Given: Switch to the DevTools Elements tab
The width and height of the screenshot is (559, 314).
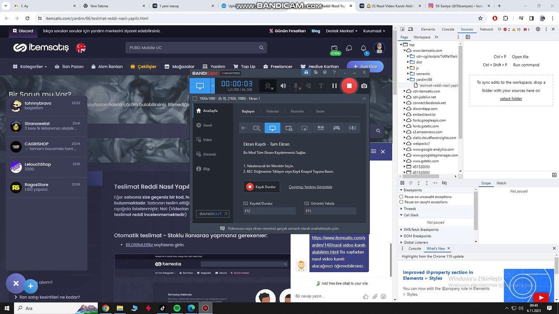Looking at the screenshot, I should pyautogui.click(x=428, y=29).
